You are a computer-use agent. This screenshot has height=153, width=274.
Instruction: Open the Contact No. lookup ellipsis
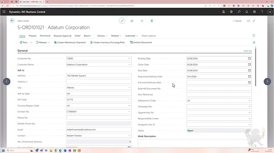(x=129, y=111)
